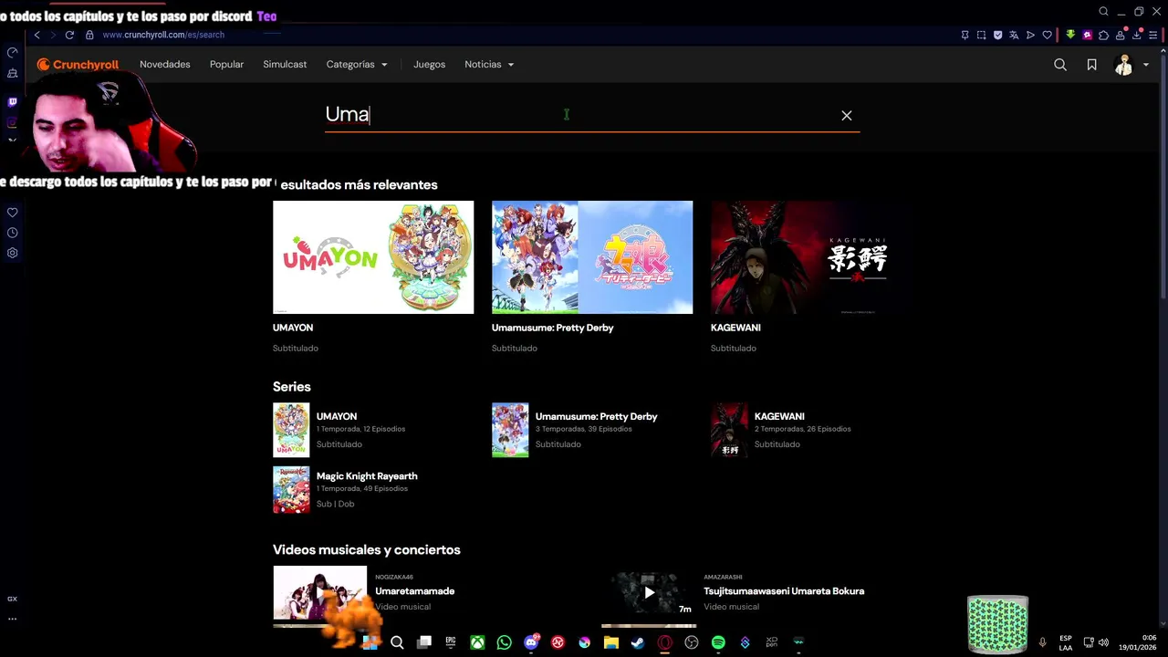Image resolution: width=1168 pixels, height=657 pixels.
Task: Click the site padlock security icon
Action: pos(89,35)
